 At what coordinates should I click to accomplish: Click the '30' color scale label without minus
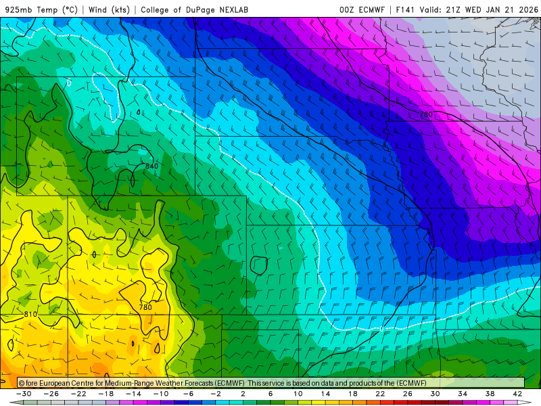pyautogui.click(x=435, y=394)
